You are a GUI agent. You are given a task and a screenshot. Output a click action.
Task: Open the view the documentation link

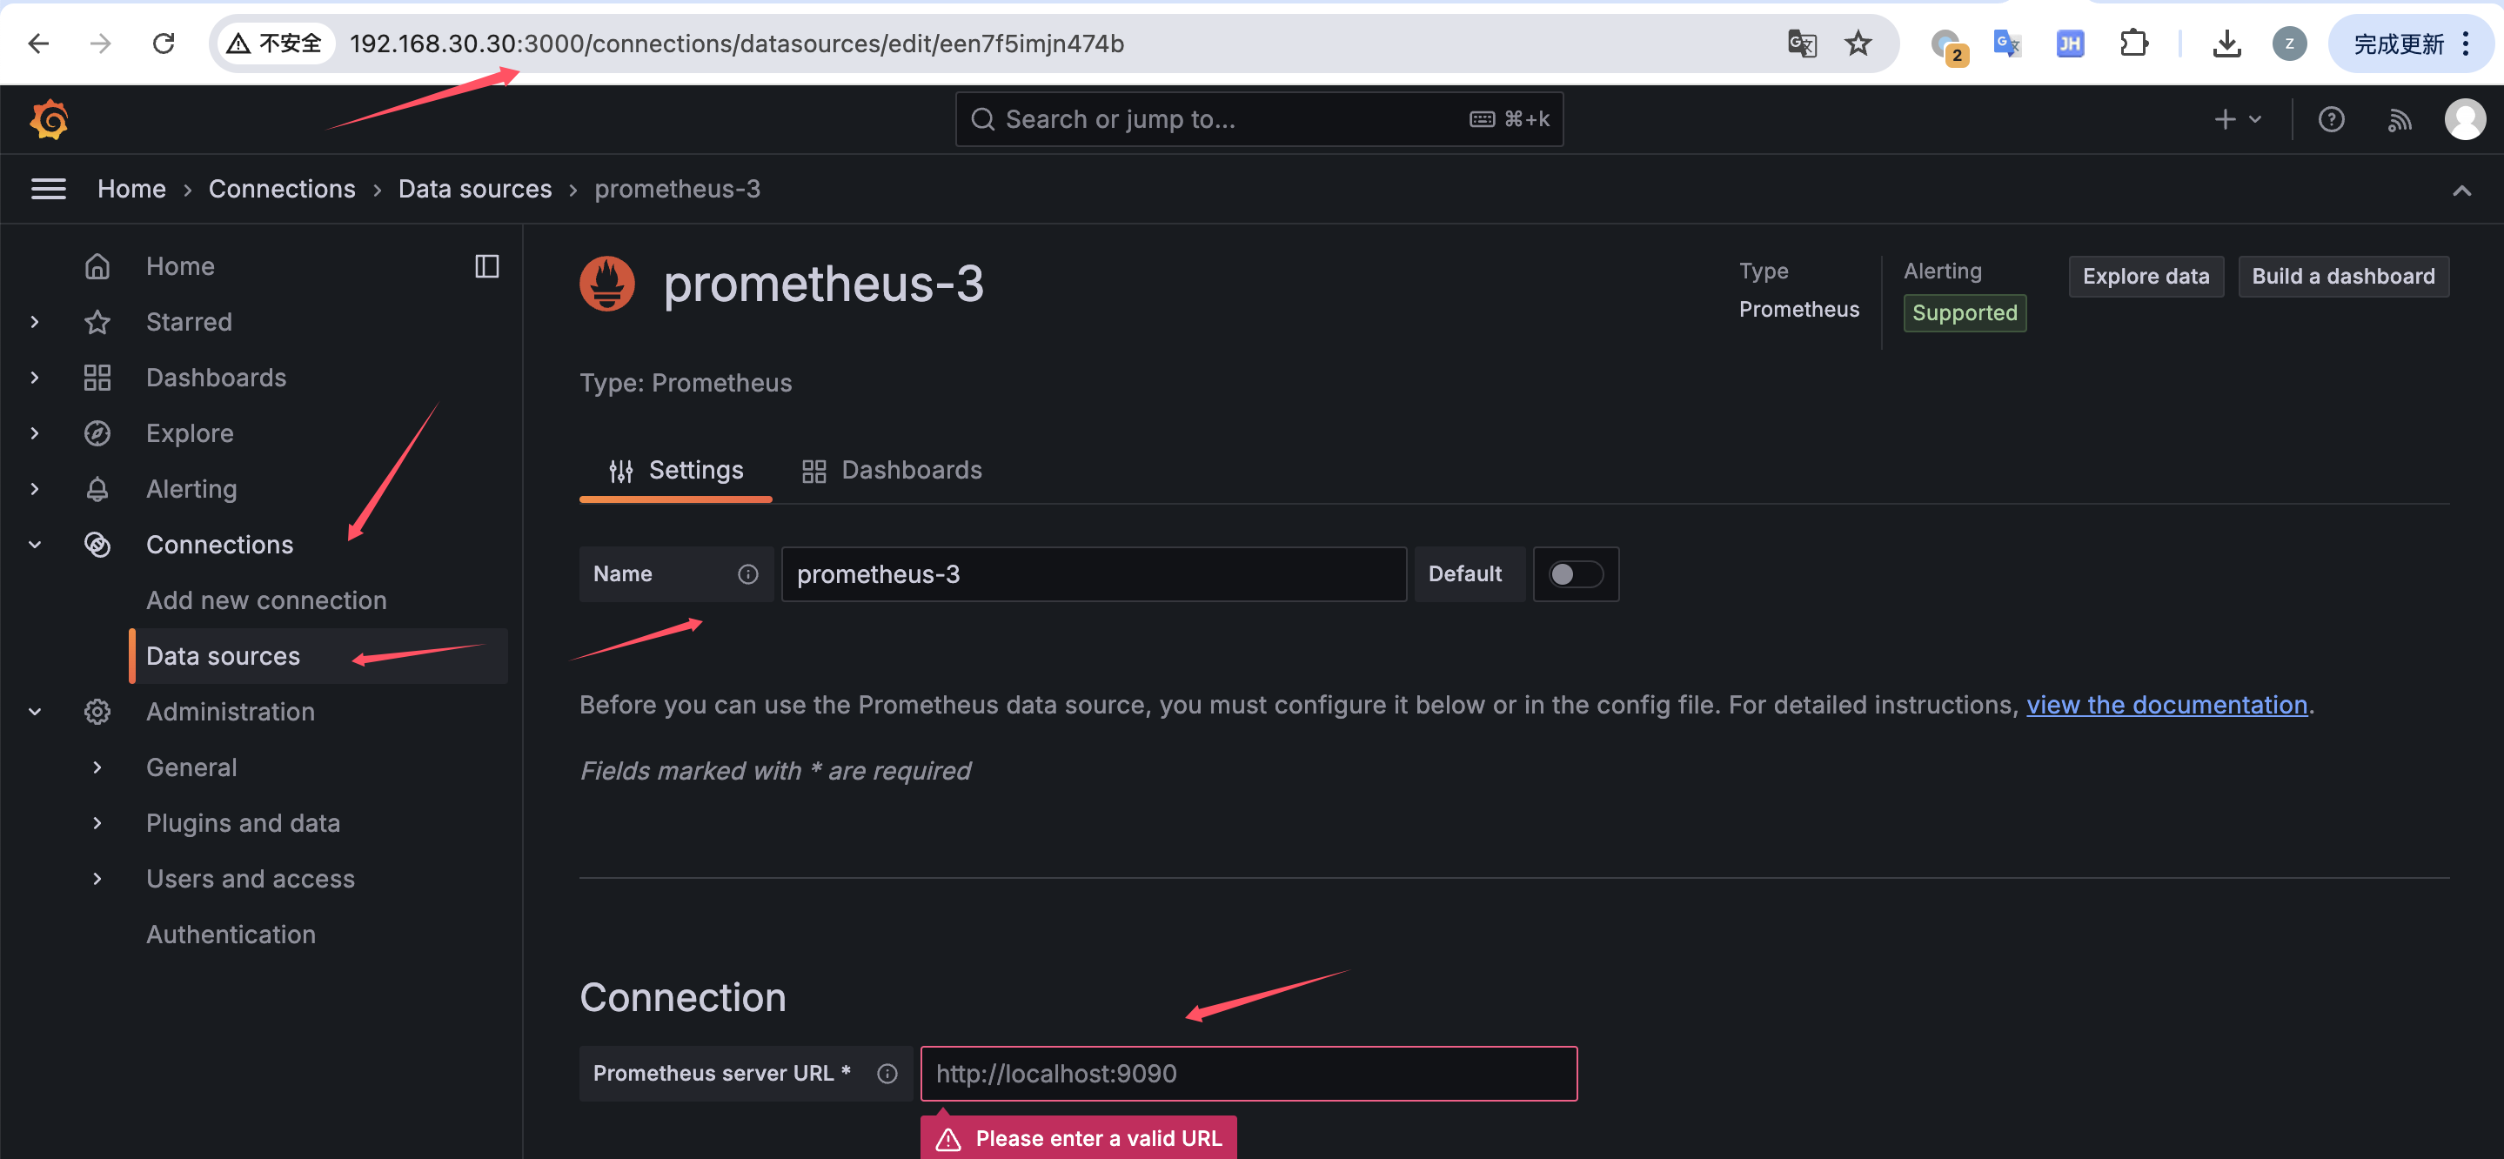[2166, 705]
